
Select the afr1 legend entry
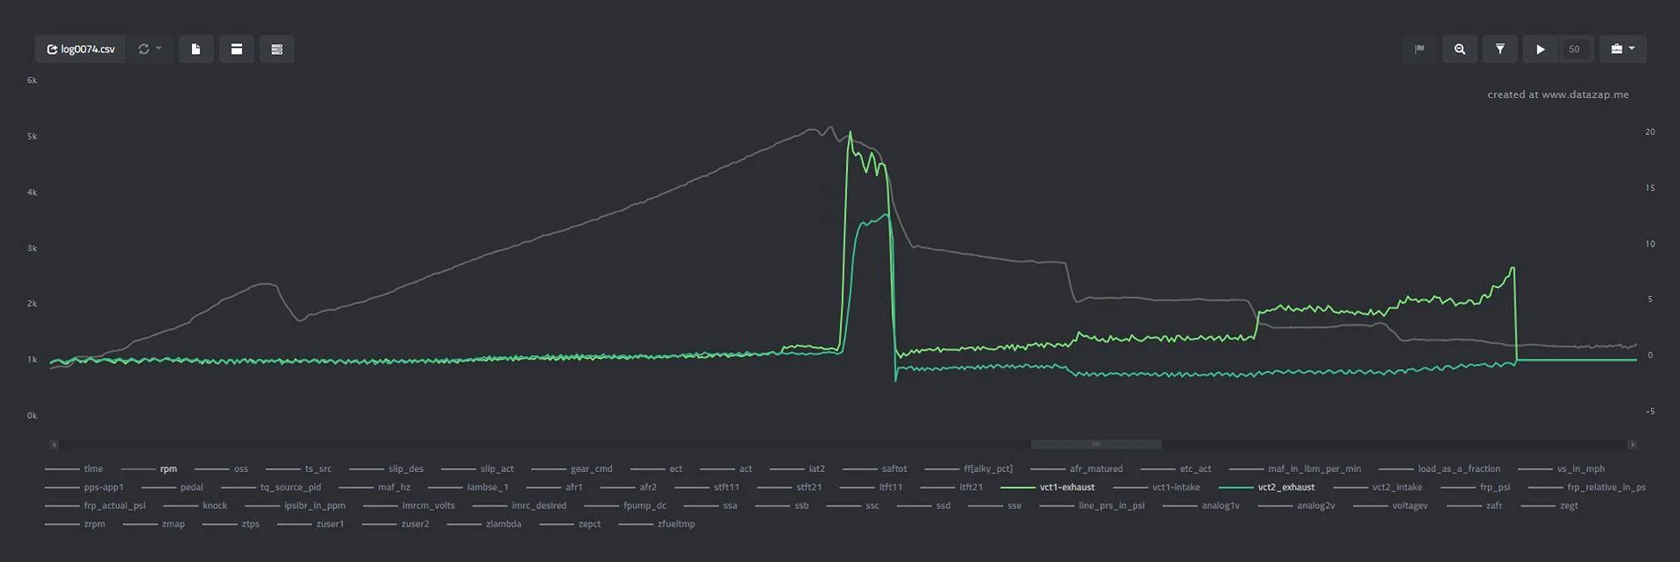(x=554, y=488)
